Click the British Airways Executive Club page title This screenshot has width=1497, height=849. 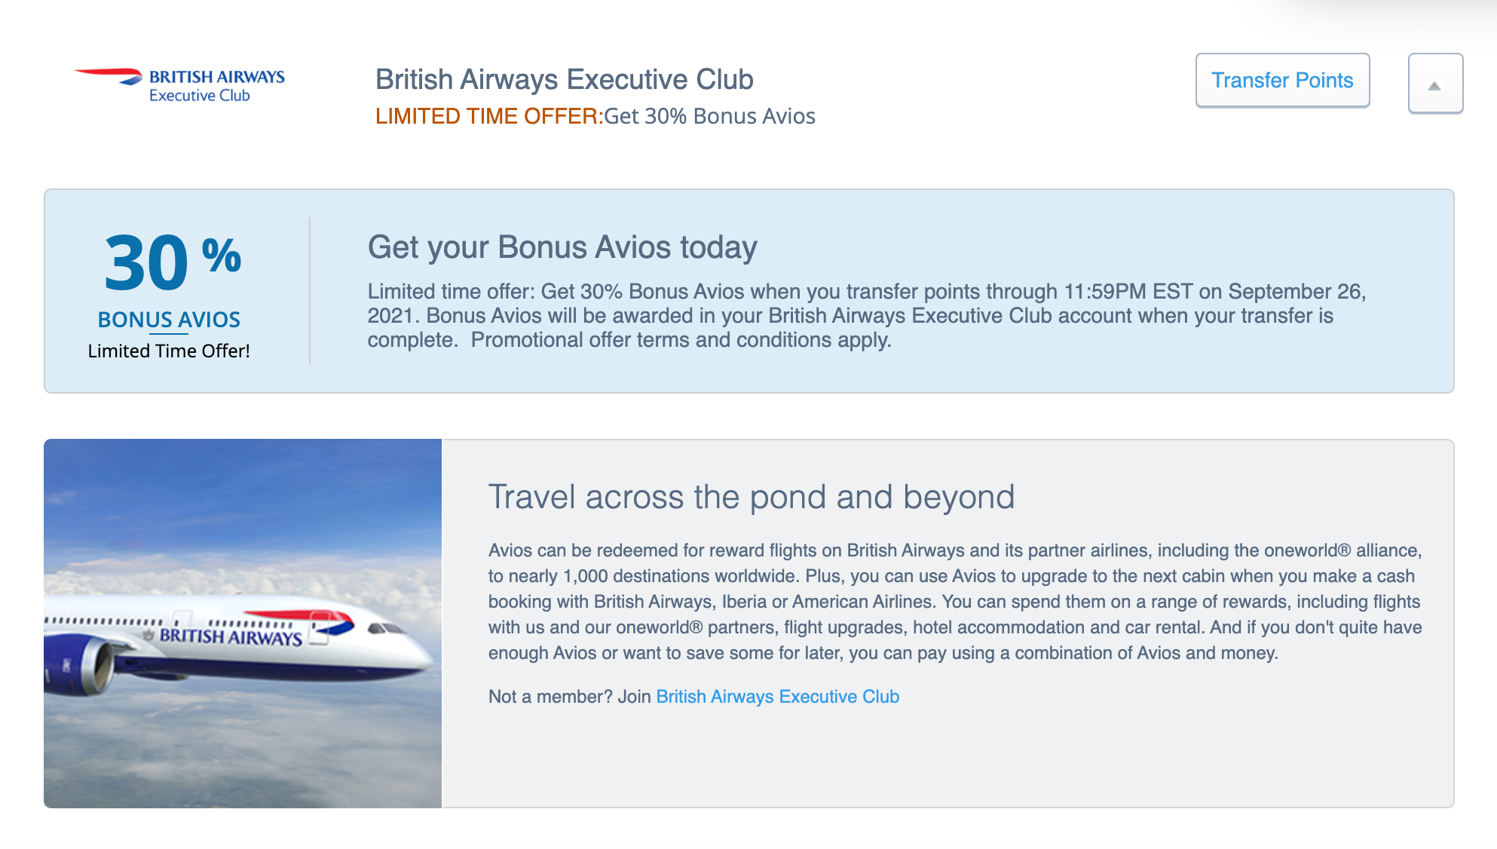pyautogui.click(x=565, y=78)
